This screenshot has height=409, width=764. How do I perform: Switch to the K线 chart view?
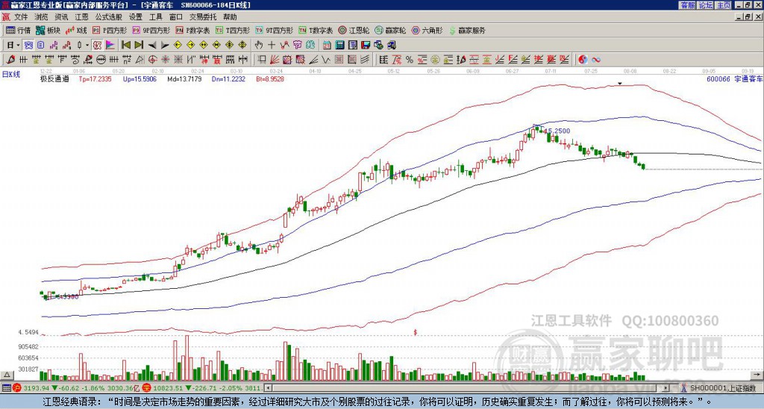click(76, 30)
